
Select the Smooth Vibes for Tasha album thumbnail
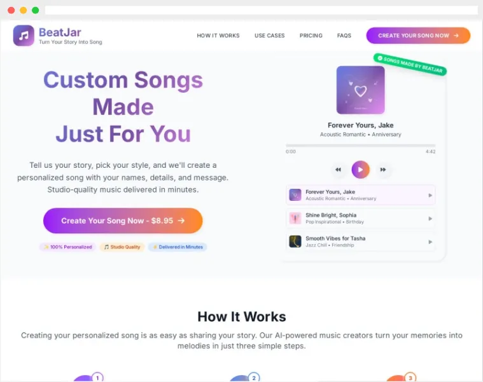click(x=295, y=242)
